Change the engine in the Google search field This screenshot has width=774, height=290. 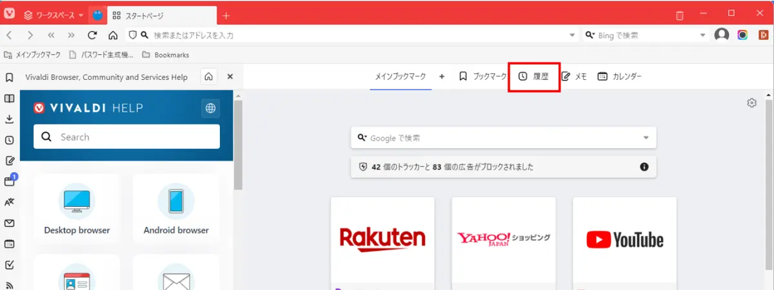tap(362, 138)
